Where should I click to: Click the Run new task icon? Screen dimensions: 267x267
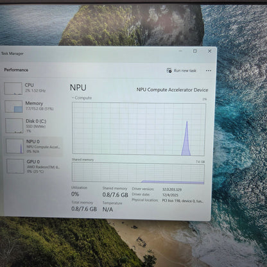tap(169, 71)
